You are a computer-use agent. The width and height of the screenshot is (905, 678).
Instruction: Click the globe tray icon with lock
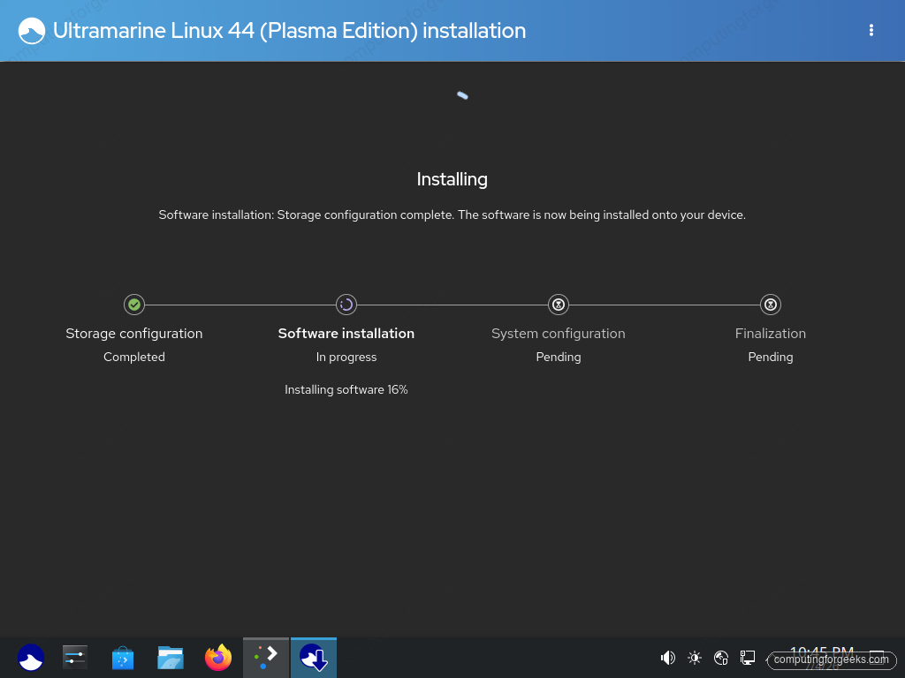(x=721, y=658)
